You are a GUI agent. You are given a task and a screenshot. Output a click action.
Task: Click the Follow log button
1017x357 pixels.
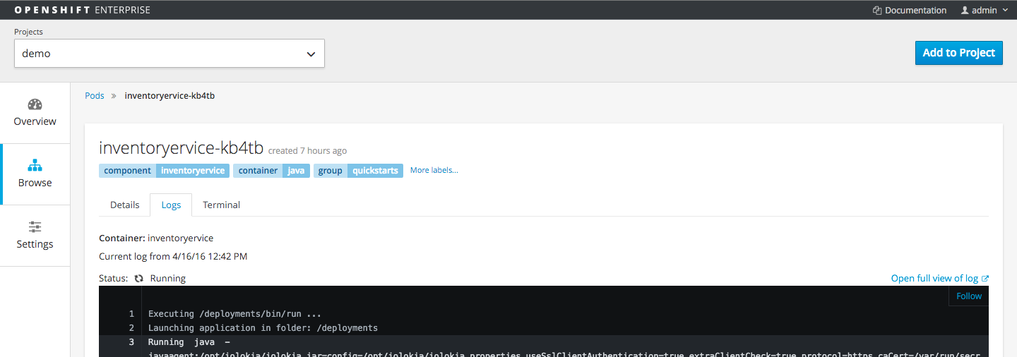969,296
